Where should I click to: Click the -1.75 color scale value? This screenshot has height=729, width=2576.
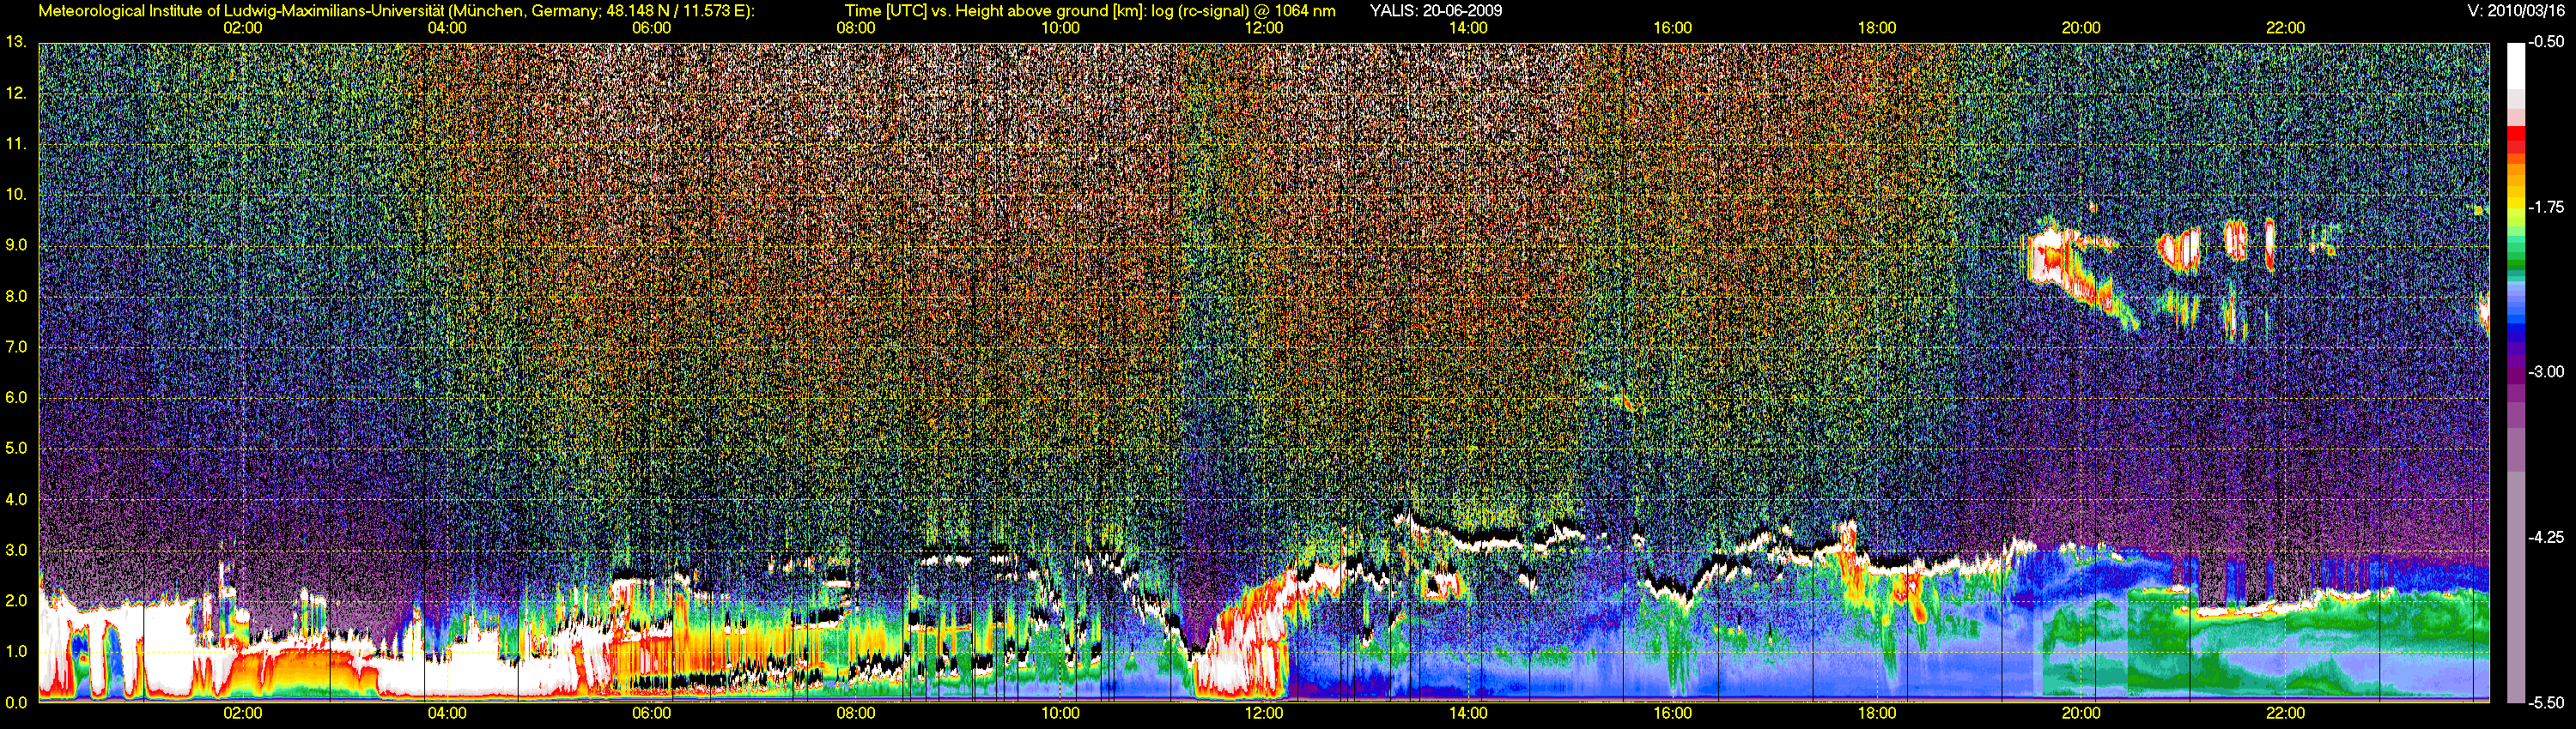click(x=2546, y=207)
